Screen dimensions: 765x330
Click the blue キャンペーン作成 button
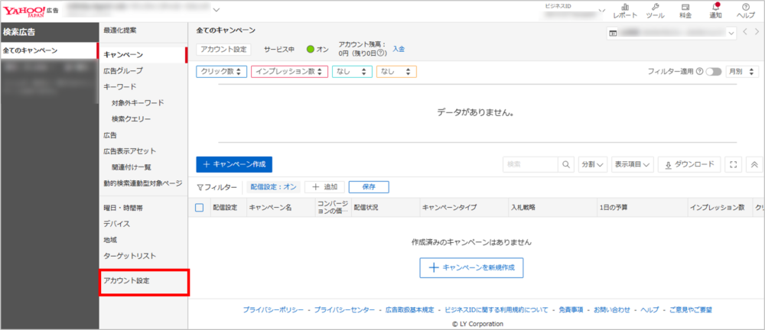point(233,164)
